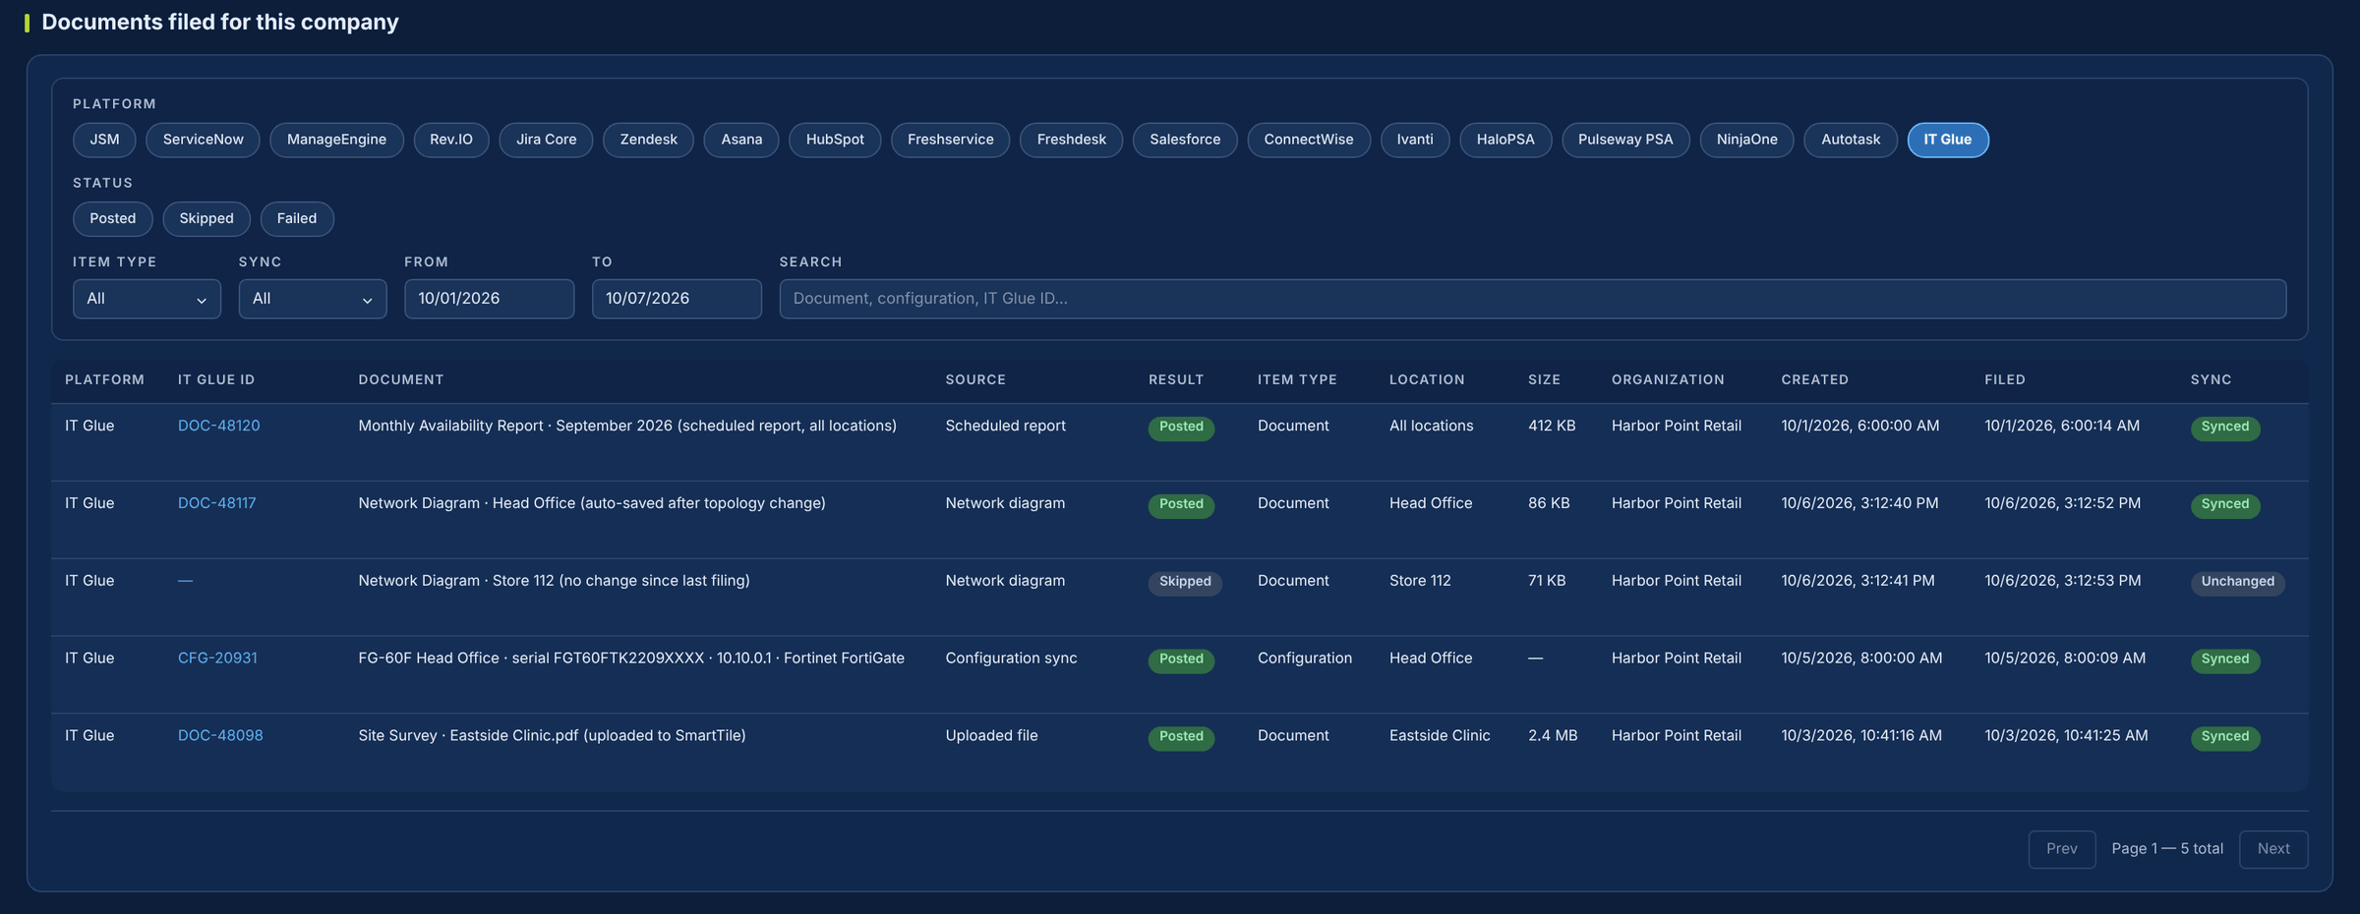This screenshot has height=914, width=2360.
Task: Click filed time 10/3/2026, 10:41:25 AM
Action: point(2066,736)
